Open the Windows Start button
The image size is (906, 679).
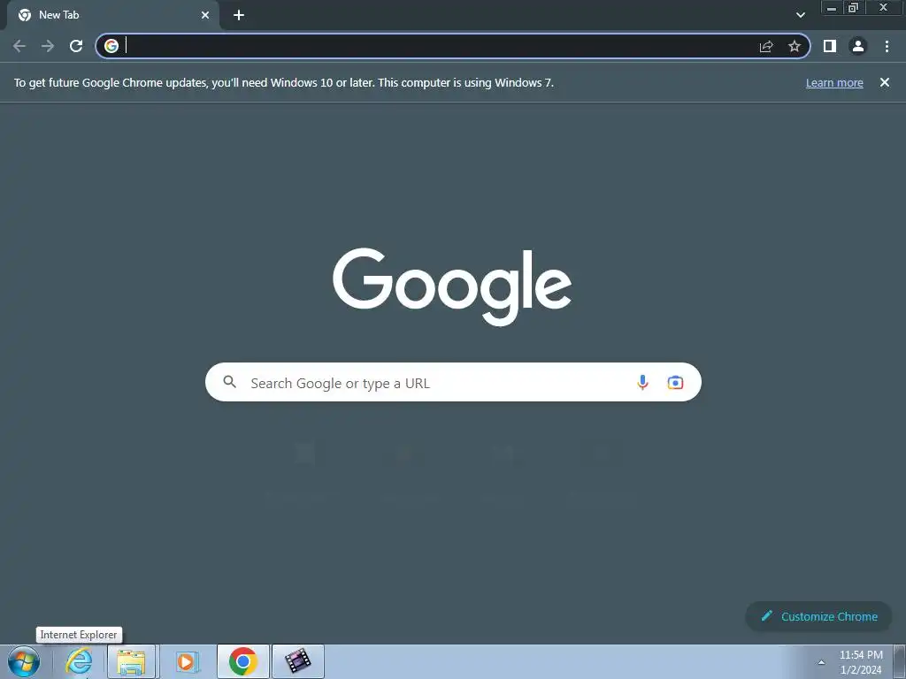tap(24, 661)
